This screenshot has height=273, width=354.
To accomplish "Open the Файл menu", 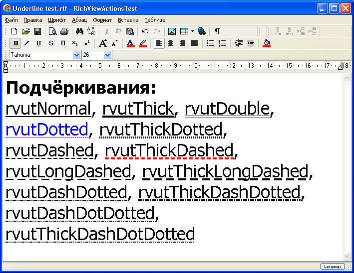I will pos(11,20).
